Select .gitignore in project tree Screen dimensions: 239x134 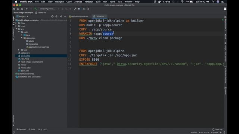tap(25, 53)
